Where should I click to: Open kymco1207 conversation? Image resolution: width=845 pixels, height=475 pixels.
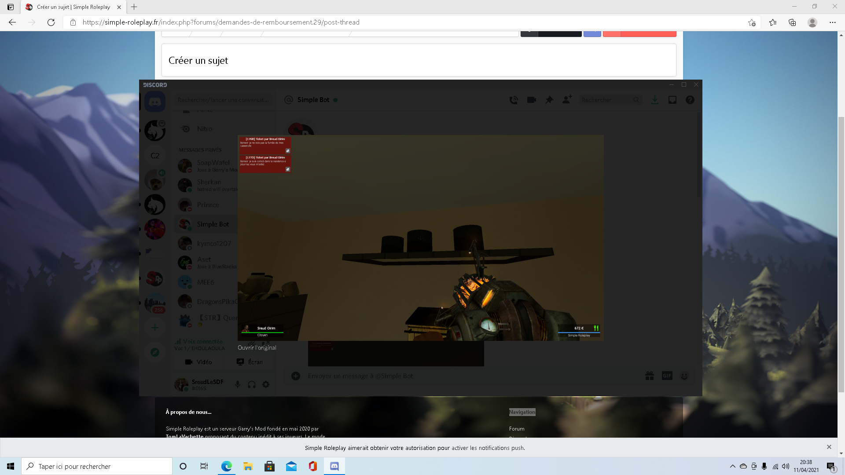[207, 244]
